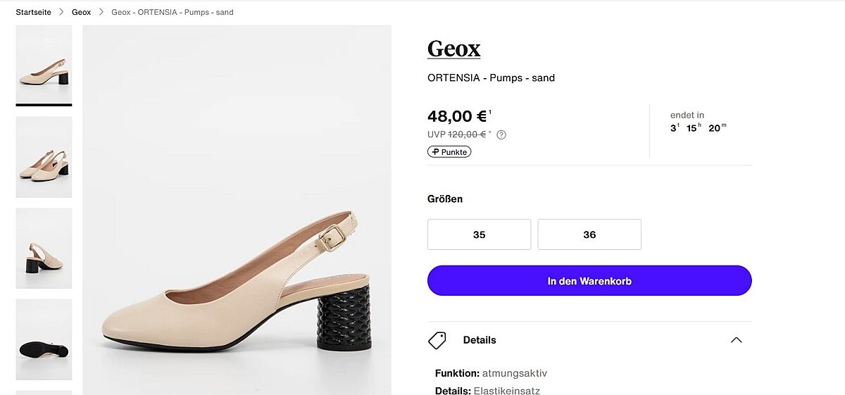This screenshot has height=395, width=845.
Task: Choose shoe size 36
Action: point(589,234)
